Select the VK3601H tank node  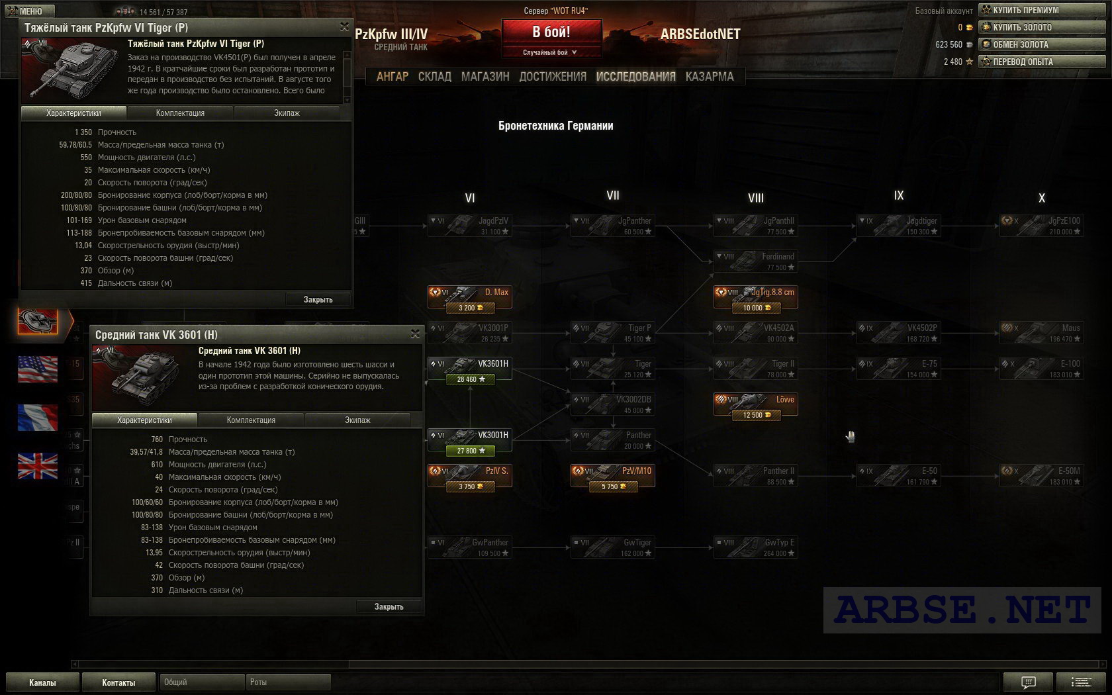click(470, 369)
